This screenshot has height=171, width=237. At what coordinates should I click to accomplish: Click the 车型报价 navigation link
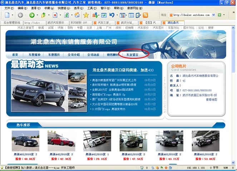(x=35, y=55)
